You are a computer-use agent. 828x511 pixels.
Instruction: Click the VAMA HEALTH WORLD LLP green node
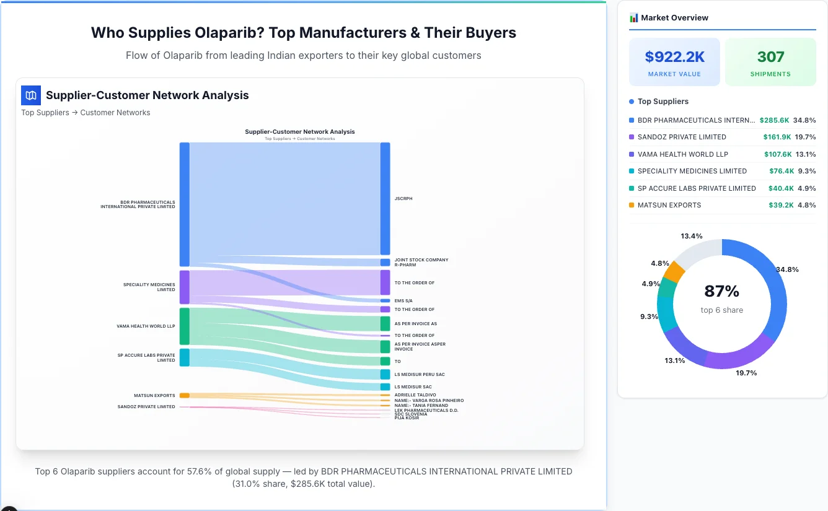[x=183, y=326]
